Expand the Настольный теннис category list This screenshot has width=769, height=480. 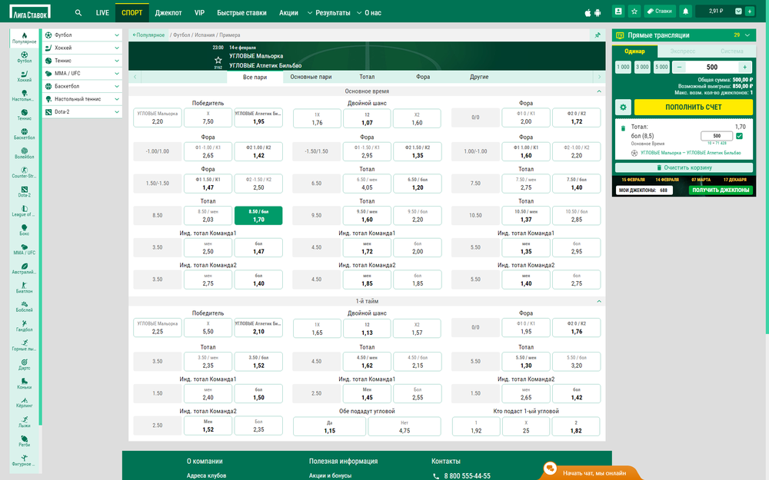(82, 99)
